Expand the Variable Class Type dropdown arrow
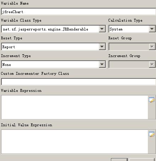This screenshot has height=161, width=156. [x=102, y=29]
